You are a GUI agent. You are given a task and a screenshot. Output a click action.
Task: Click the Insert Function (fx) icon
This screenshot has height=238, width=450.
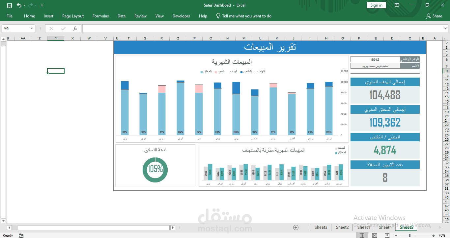coord(75,28)
